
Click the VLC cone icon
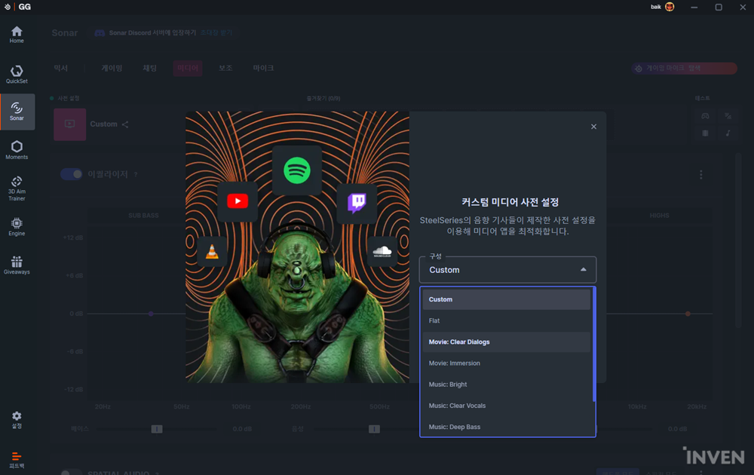click(212, 251)
